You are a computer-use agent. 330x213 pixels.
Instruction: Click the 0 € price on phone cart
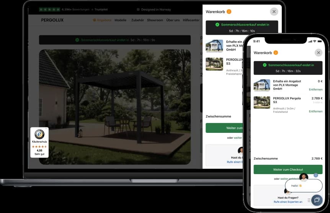coord(320,81)
